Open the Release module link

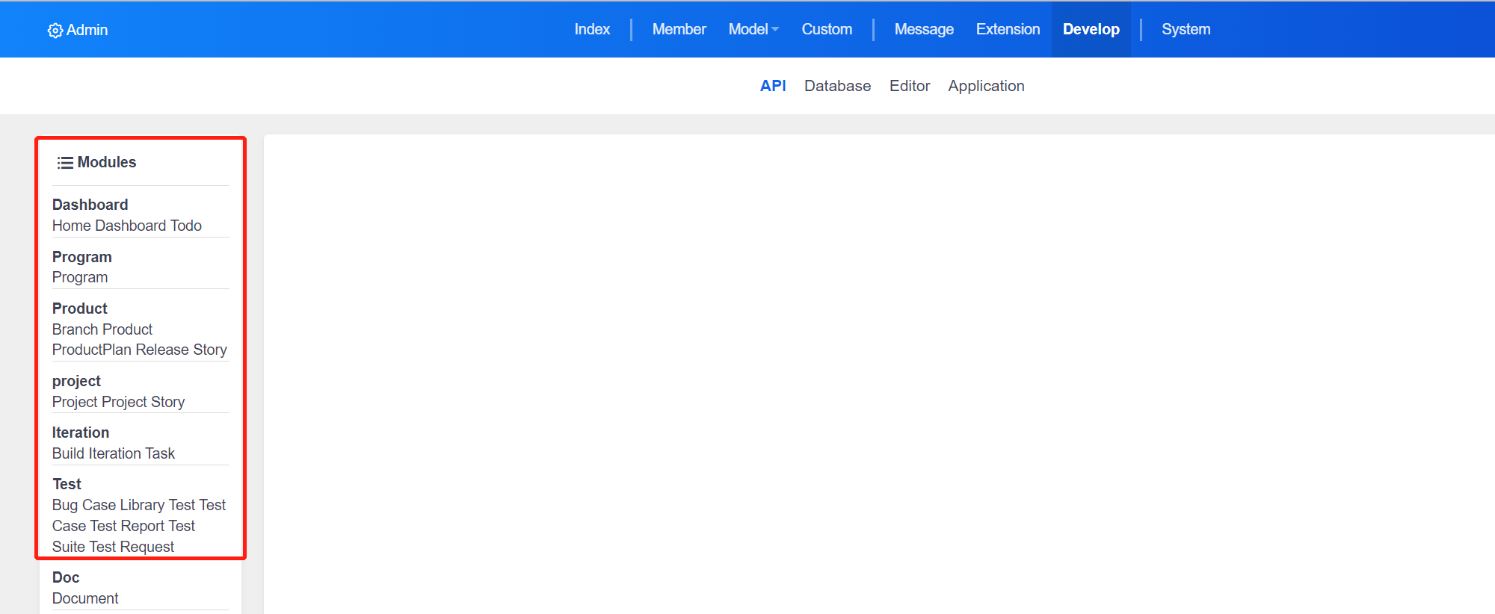(x=162, y=350)
